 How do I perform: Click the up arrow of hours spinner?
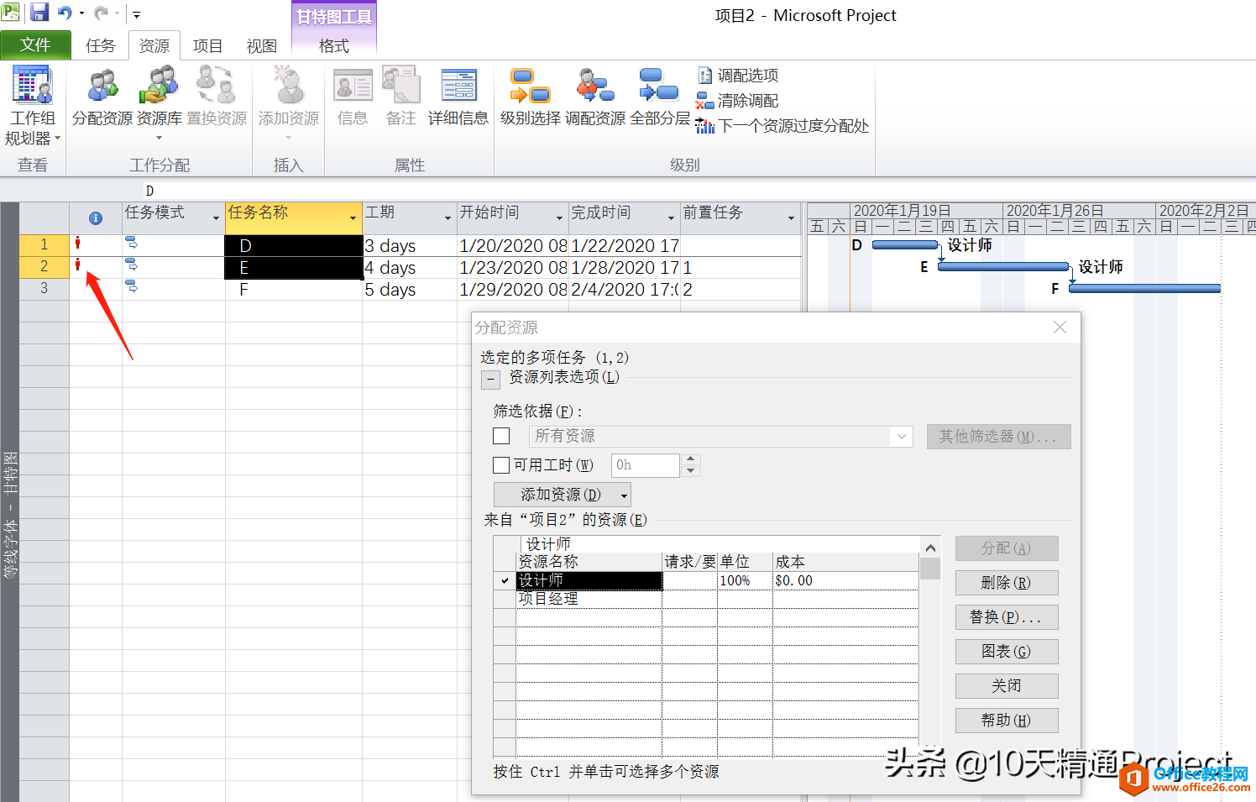coord(690,459)
